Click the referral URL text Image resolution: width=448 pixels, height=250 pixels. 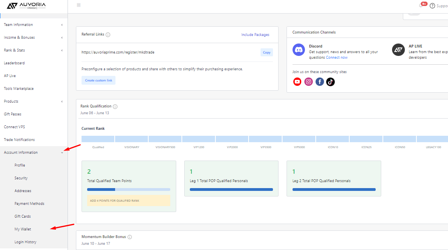[118, 52]
